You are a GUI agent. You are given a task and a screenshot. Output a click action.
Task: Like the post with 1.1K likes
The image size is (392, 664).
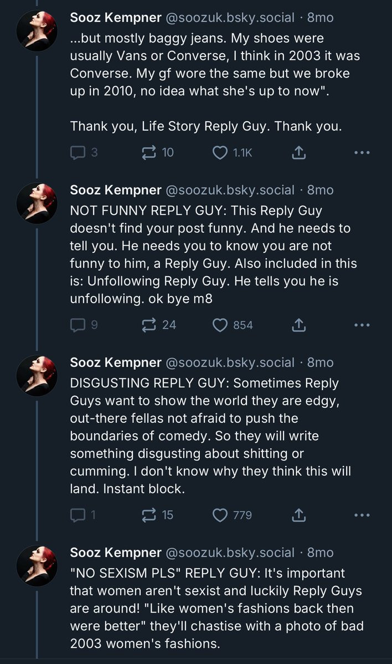(220, 153)
